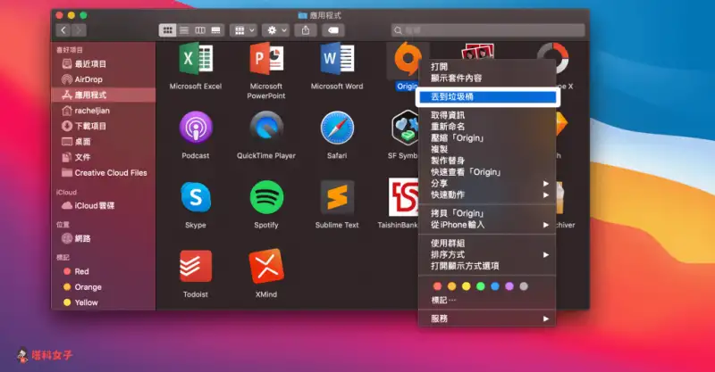Choose 使用群組 in the context menu
The height and width of the screenshot is (372, 715).
click(x=487, y=244)
